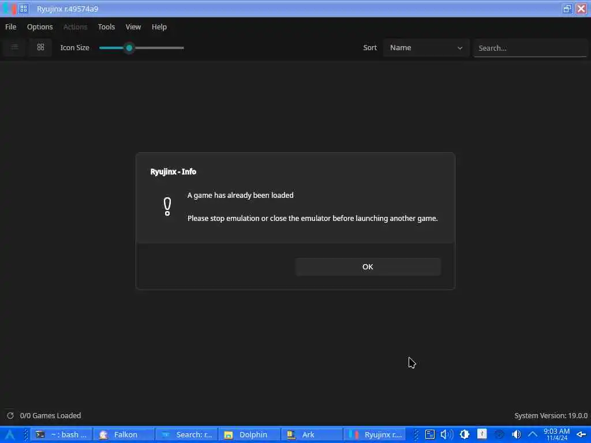591x443 pixels.
Task: Open the outlined speaker volume tray icon
Action: pyautogui.click(x=447, y=434)
